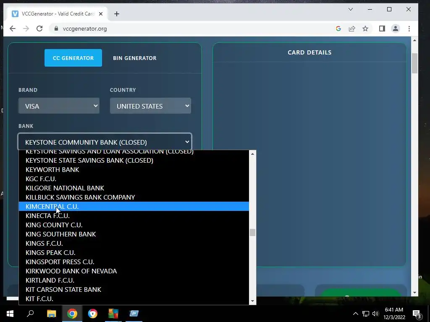430x322 pixels.
Task: Open Chrome three-dot menu
Action: tap(409, 29)
